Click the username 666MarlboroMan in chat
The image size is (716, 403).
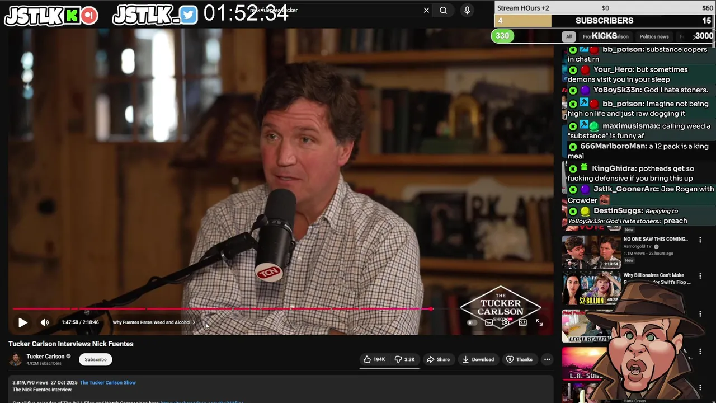pyautogui.click(x=614, y=147)
